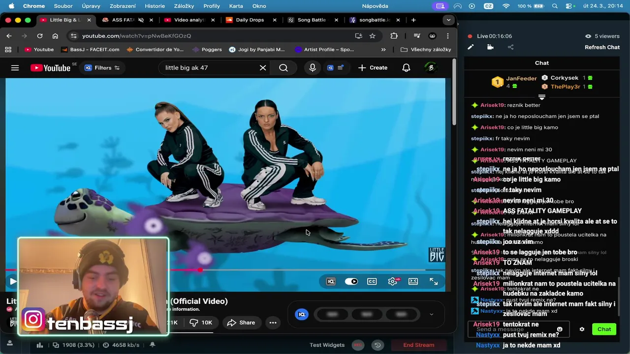The image size is (630, 354).
Task: Click Test Widgets in the stream bar
Action: (327, 345)
